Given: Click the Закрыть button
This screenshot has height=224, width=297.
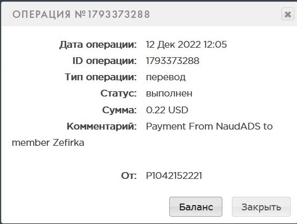Looking at the screenshot, I should pos(261,207).
